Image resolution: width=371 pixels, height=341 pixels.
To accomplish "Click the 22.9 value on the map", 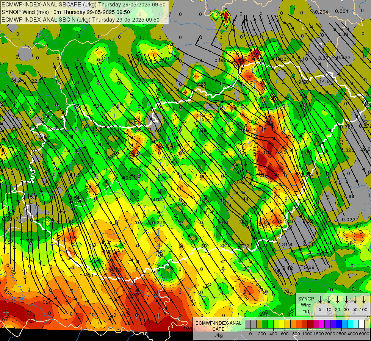I will (x=36, y=81).
